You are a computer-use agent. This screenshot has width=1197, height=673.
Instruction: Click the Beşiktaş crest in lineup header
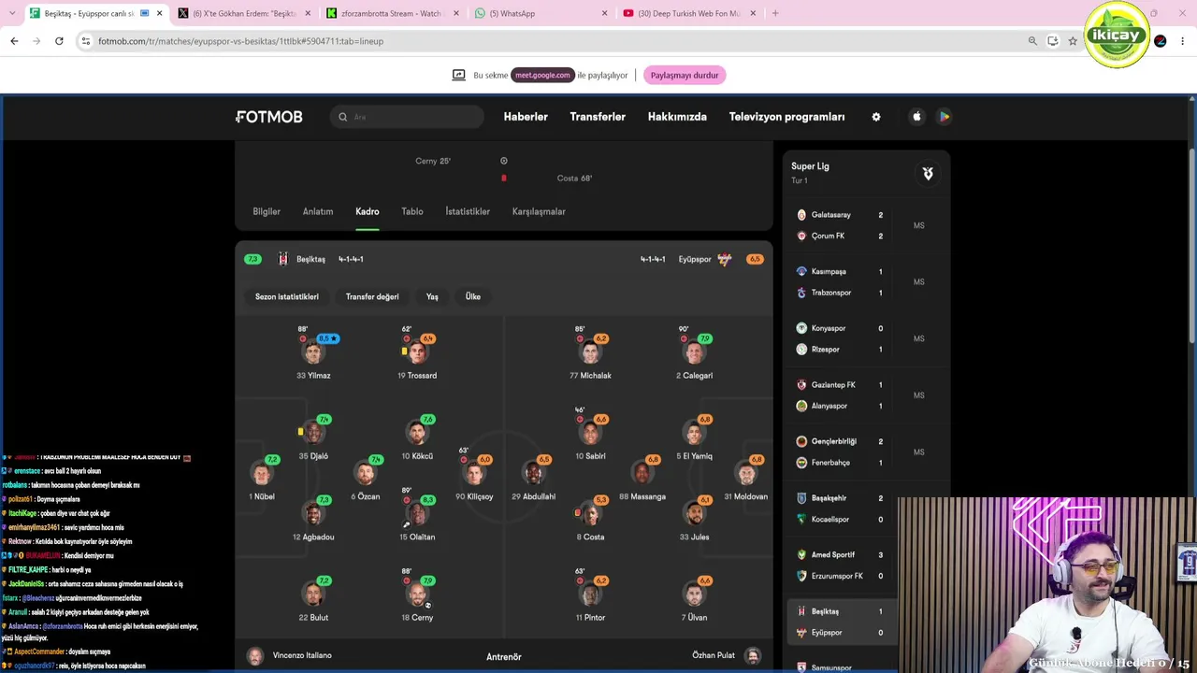click(x=283, y=259)
